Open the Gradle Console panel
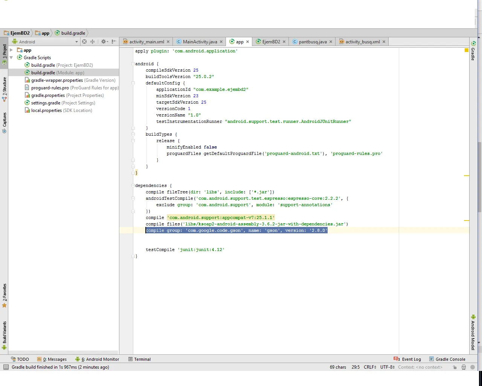The height and width of the screenshot is (386, 482). 447,359
